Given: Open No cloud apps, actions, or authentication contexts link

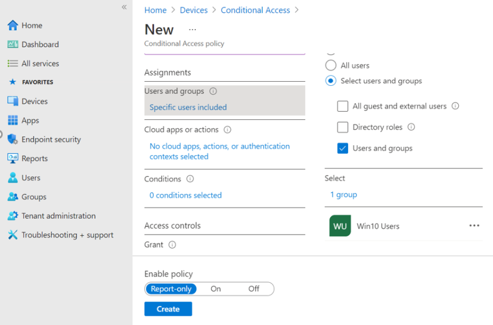Looking at the screenshot, I should pyautogui.click(x=219, y=151).
